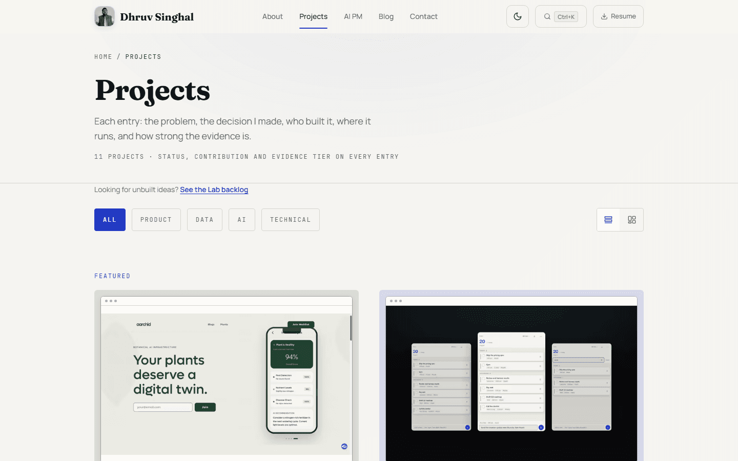This screenshot has height=461, width=738.
Task: Open the oorchid plant project card
Action: pyautogui.click(x=227, y=375)
